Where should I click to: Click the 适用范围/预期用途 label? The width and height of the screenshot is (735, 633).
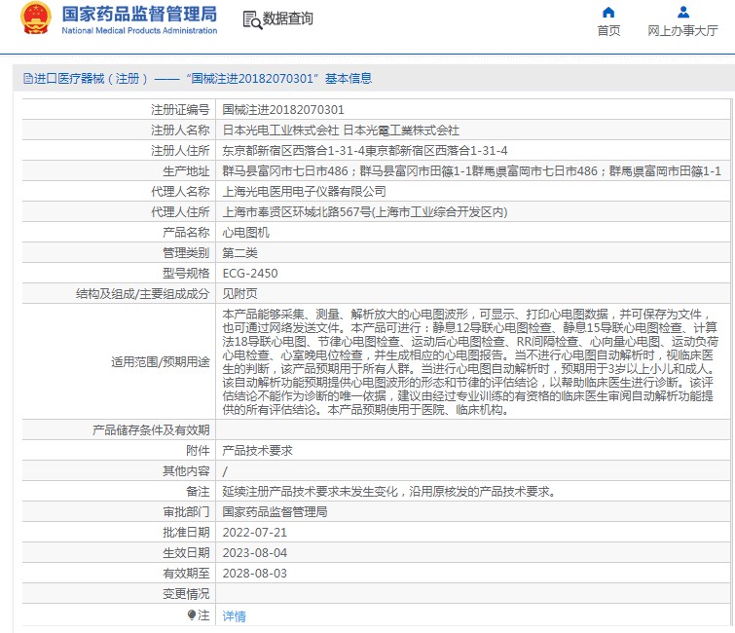pyautogui.click(x=161, y=362)
